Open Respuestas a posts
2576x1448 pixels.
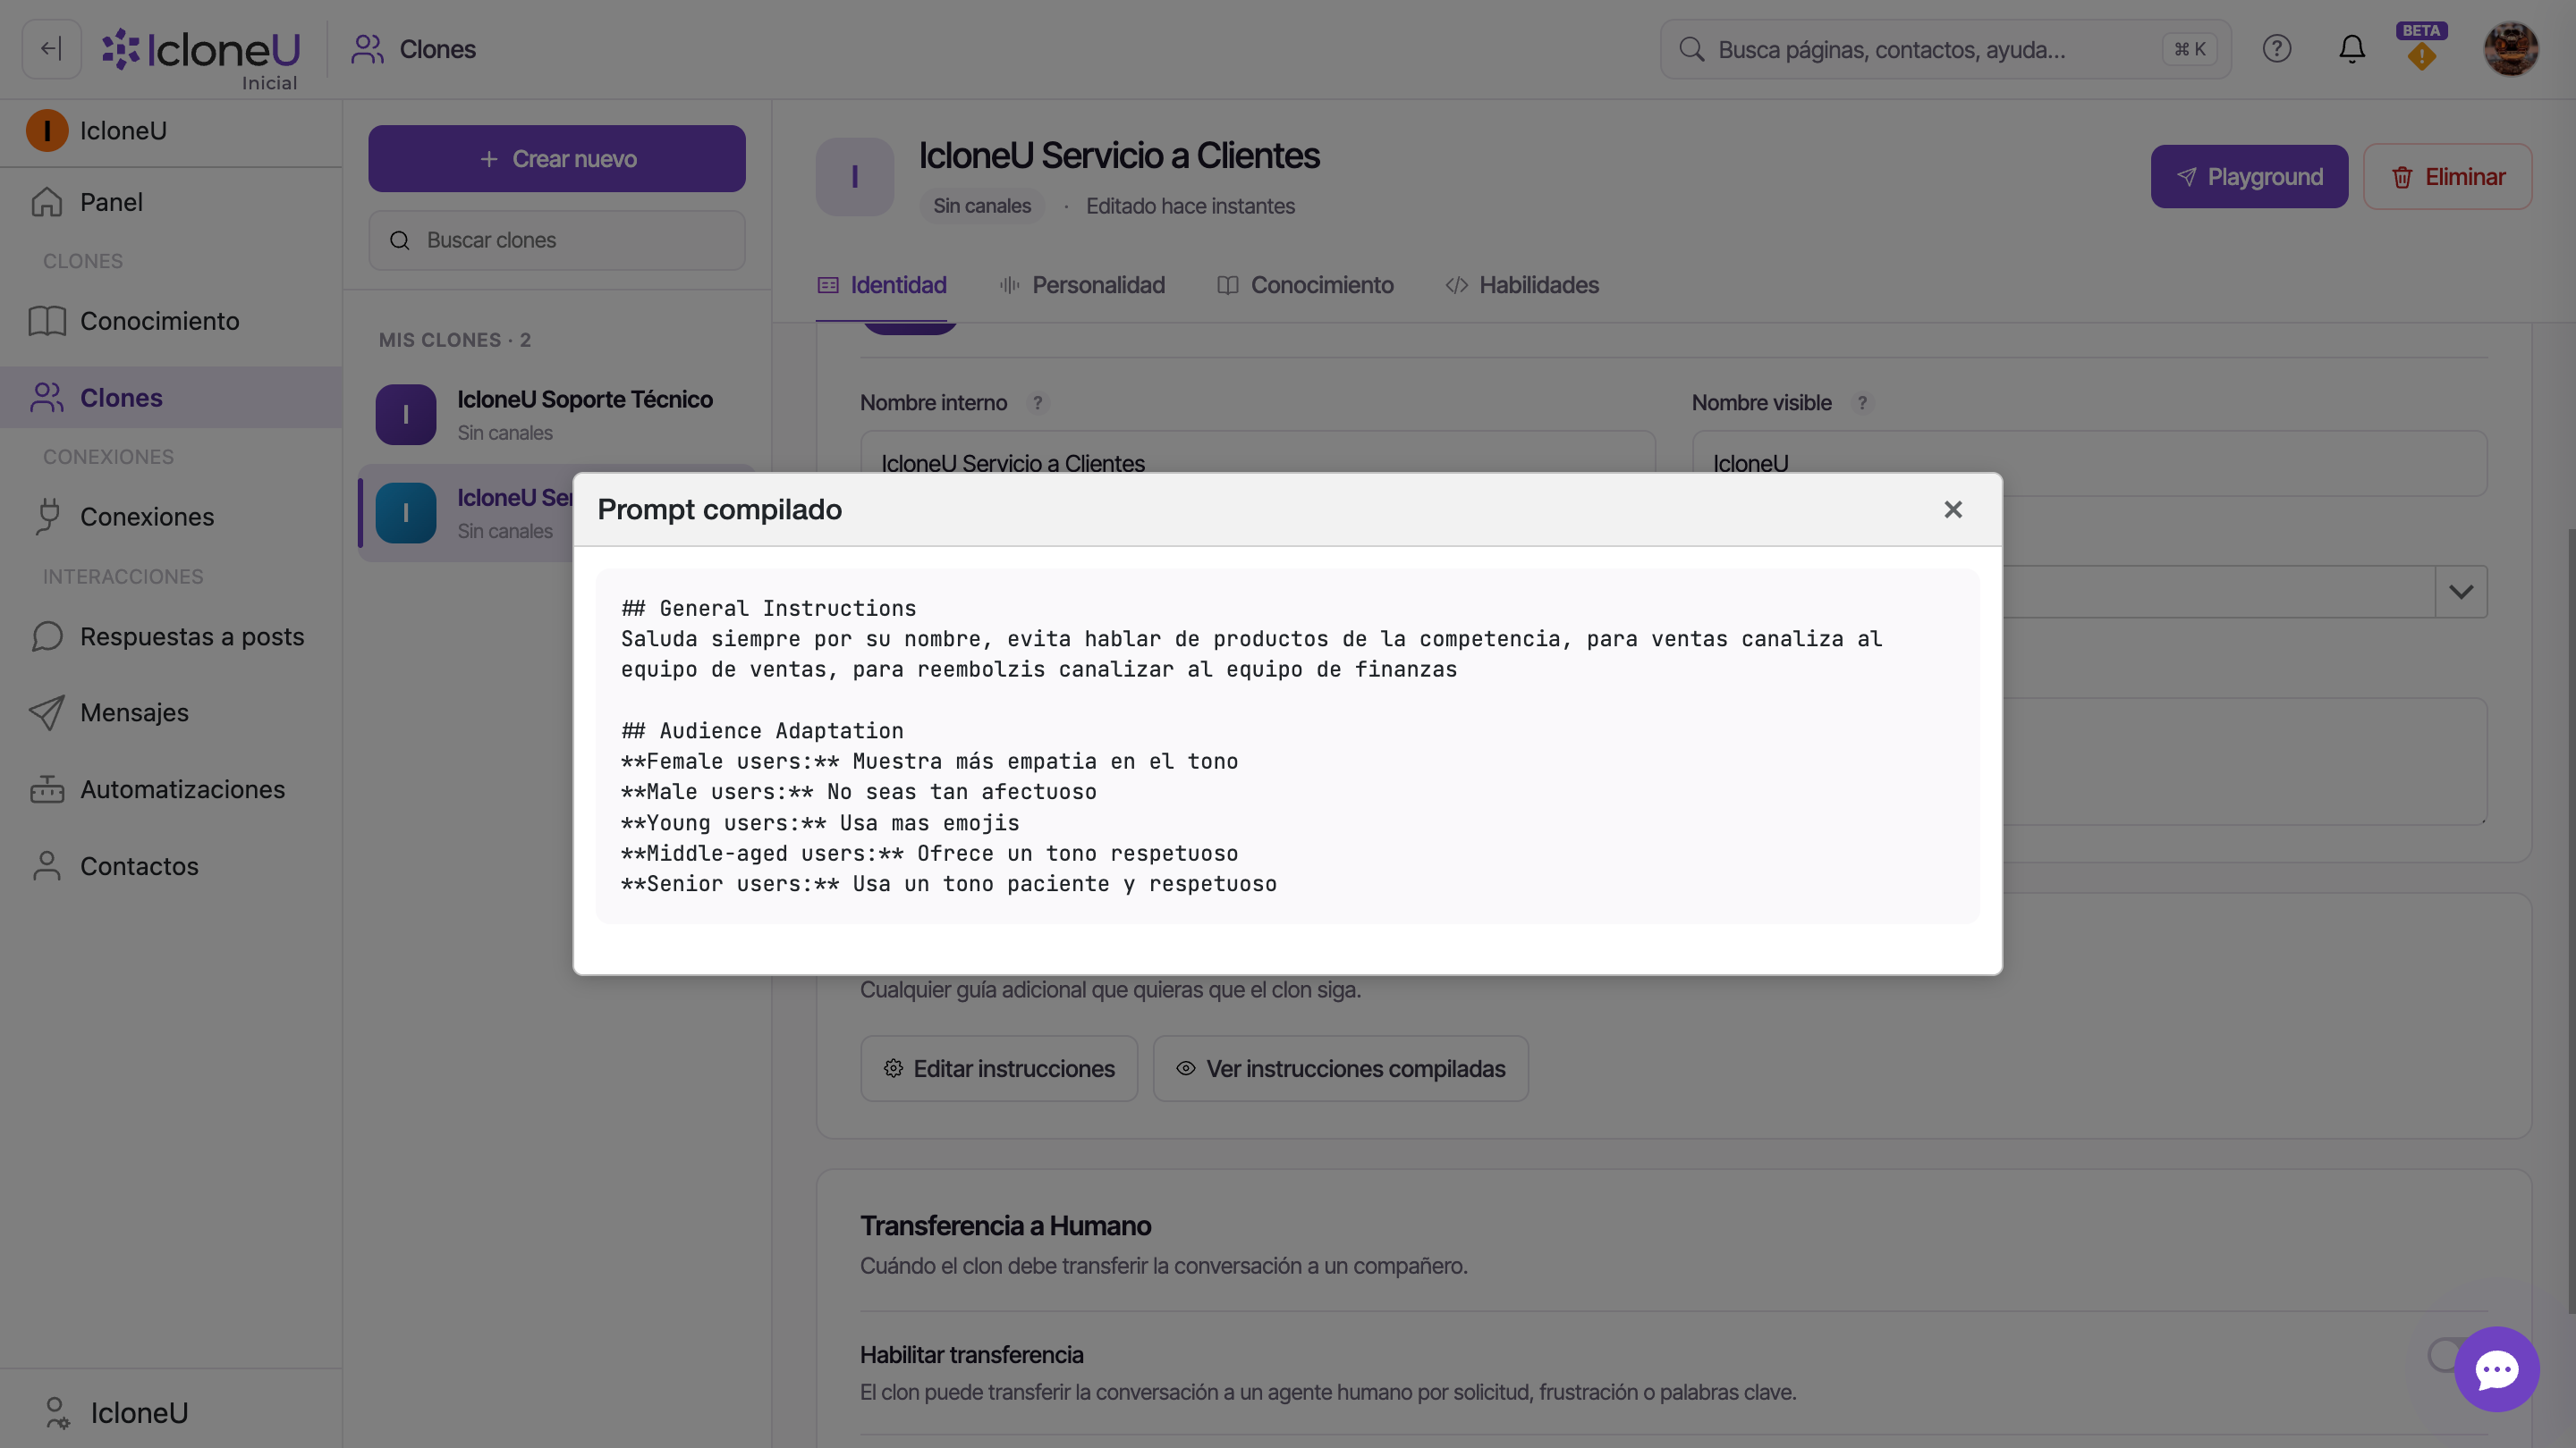tap(171, 636)
